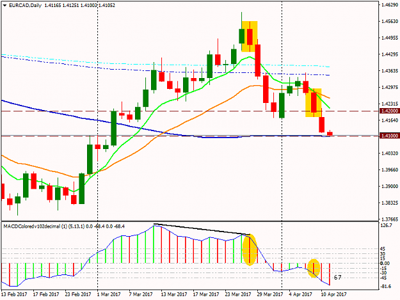
Task: Click the 0.00 MACD zero level label
Action: pyautogui.click(x=385, y=264)
